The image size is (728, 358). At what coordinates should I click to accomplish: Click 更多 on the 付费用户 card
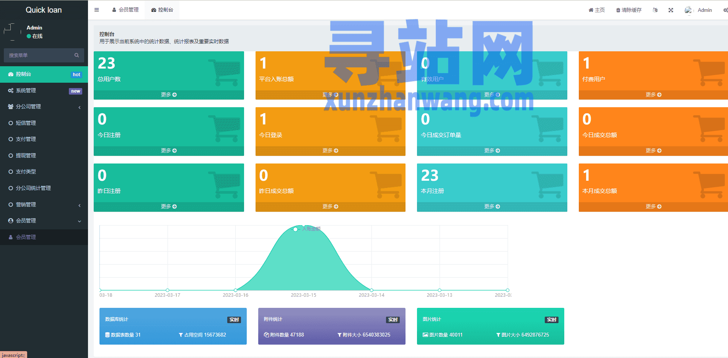click(x=653, y=95)
